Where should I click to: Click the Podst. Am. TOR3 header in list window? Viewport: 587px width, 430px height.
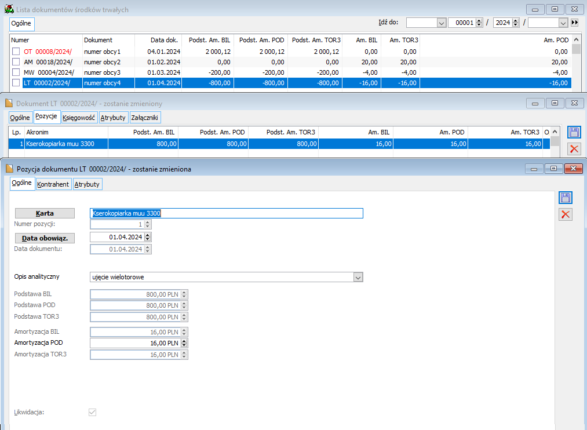click(315, 40)
